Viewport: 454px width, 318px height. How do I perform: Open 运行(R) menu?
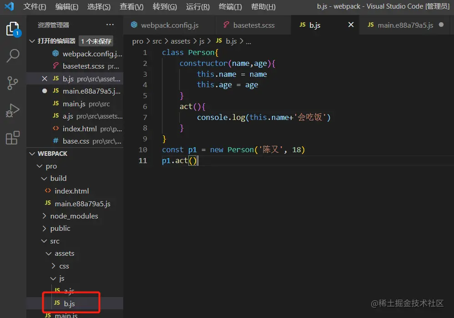click(x=197, y=6)
